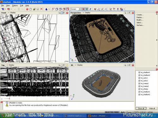Viewport: 158px width, 118px height.
Task: Toggle the Z axis constraint
Action: [90, 9]
